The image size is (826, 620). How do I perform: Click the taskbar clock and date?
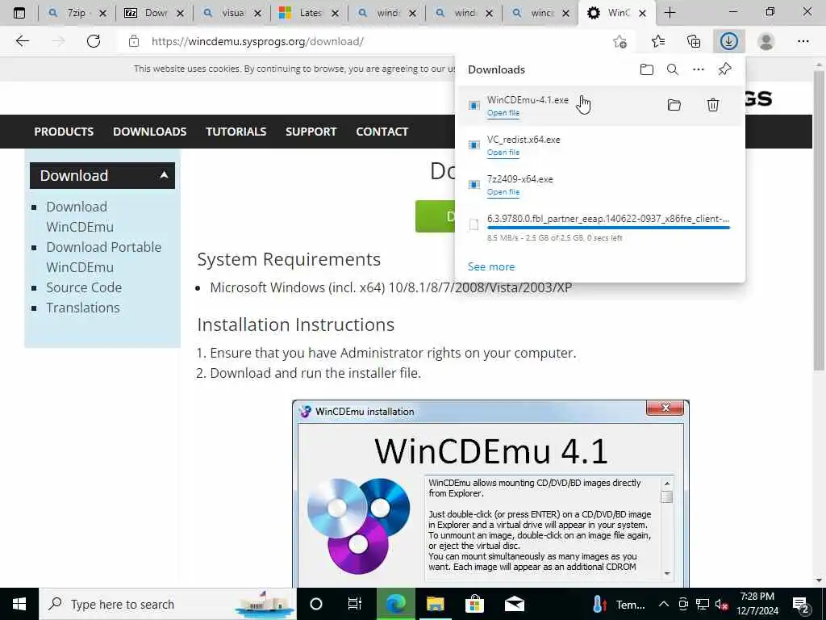click(757, 604)
